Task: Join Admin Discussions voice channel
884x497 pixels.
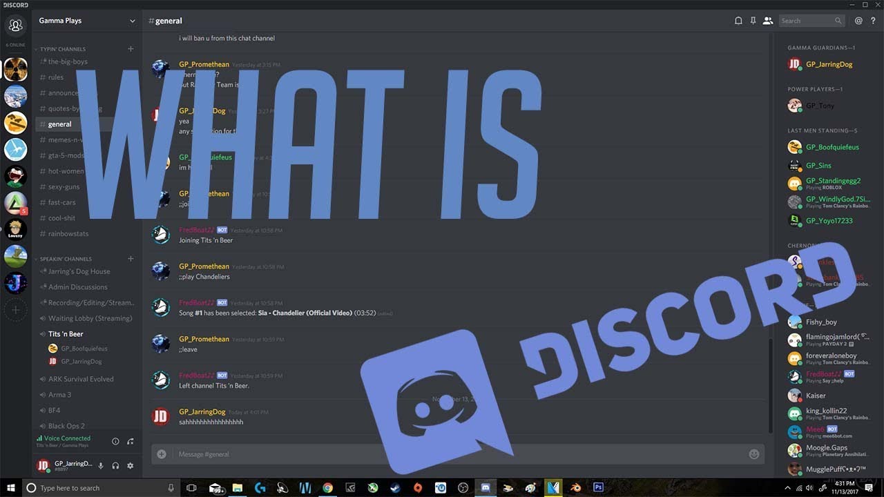Action: point(77,287)
